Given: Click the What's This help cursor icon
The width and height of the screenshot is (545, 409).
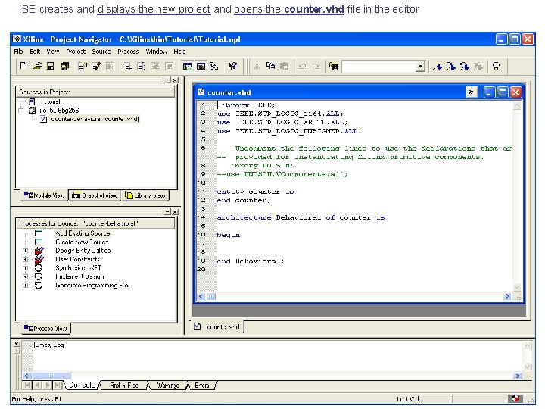Looking at the screenshot, I should tap(232, 66).
